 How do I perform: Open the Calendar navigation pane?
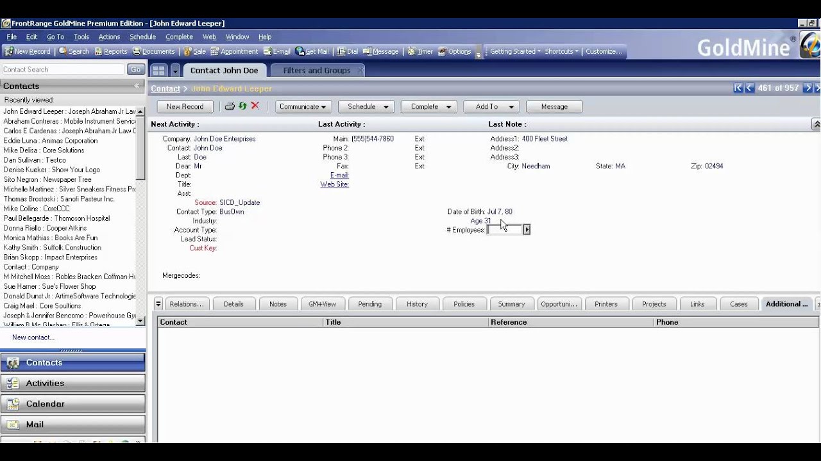[x=73, y=403]
